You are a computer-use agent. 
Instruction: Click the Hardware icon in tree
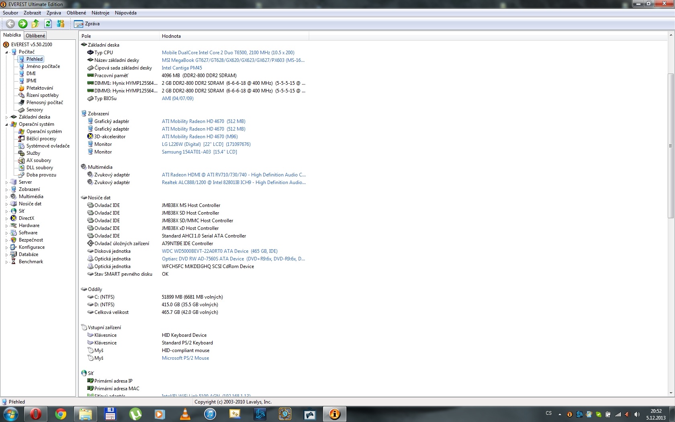point(14,225)
